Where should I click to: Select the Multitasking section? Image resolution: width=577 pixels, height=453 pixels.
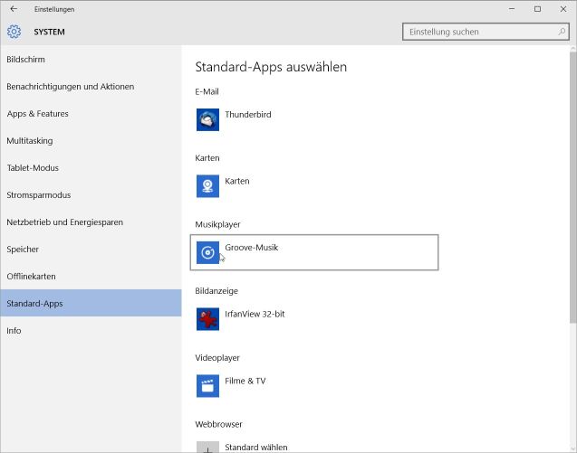pyautogui.click(x=91, y=141)
